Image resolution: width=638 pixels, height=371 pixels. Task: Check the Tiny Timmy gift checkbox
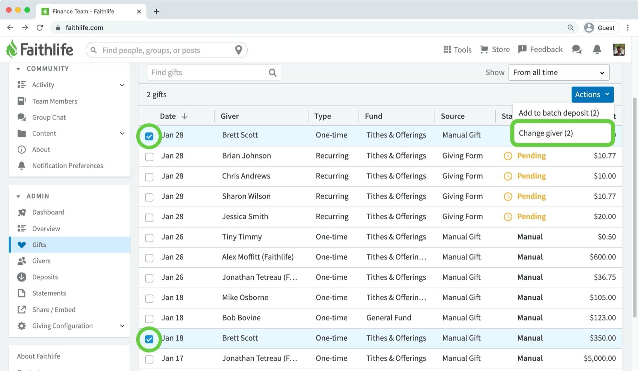pos(149,237)
